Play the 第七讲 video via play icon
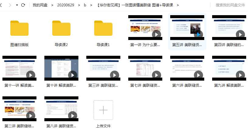This screenshot has height=130, width=248. 157,75
